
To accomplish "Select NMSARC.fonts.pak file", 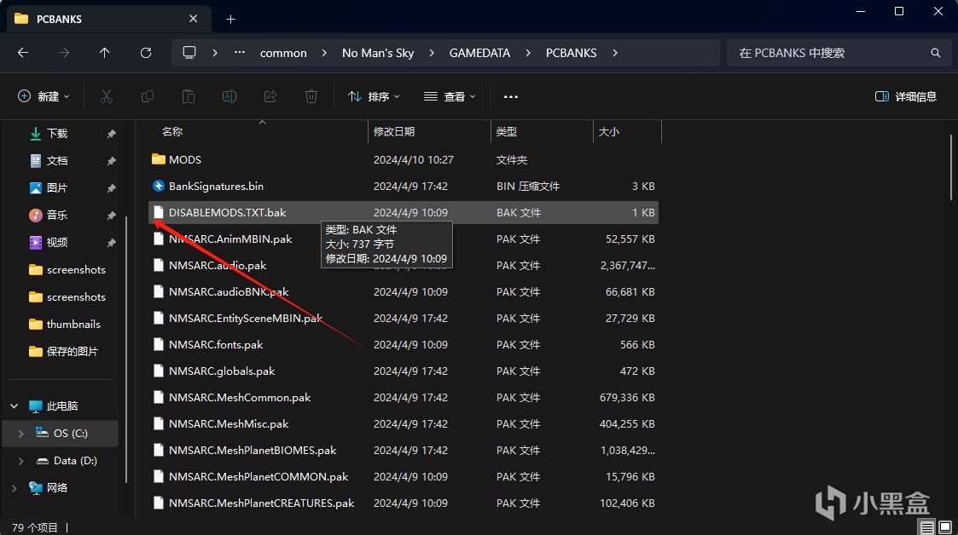I will (404, 345).
